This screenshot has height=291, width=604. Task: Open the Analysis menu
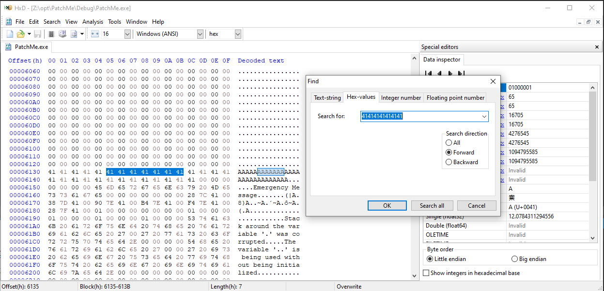click(x=93, y=21)
